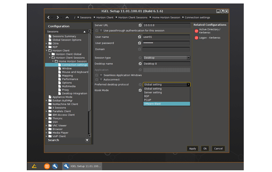This screenshot has height=172, width=272.
Task: Go up one level with the up arrow
Action: click(67, 17)
